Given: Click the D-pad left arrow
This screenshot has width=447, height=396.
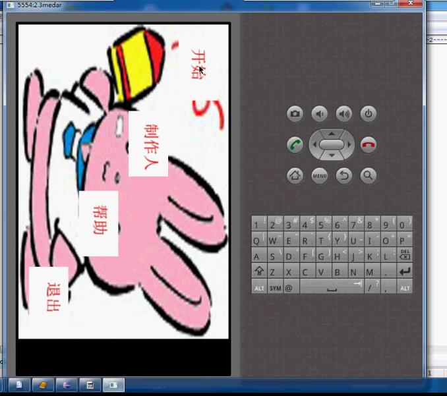Looking at the screenshot, I should pos(314,145).
